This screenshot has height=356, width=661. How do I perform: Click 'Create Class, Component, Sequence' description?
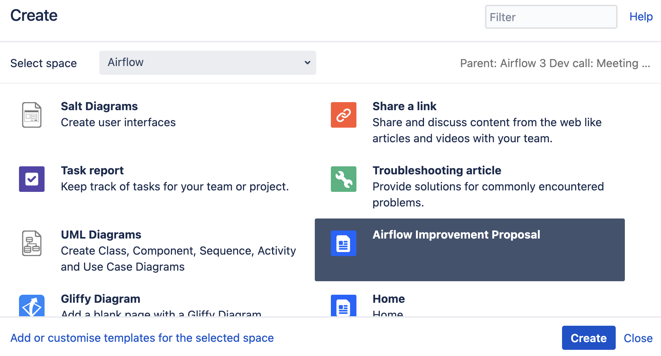point(179,259)
